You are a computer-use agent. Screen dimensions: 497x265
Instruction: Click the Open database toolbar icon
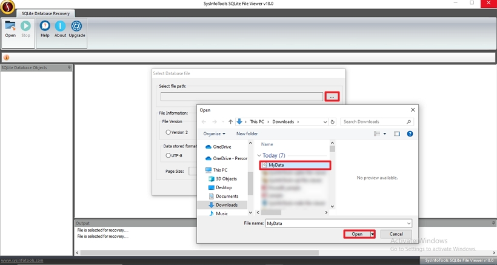pos(10,28)
